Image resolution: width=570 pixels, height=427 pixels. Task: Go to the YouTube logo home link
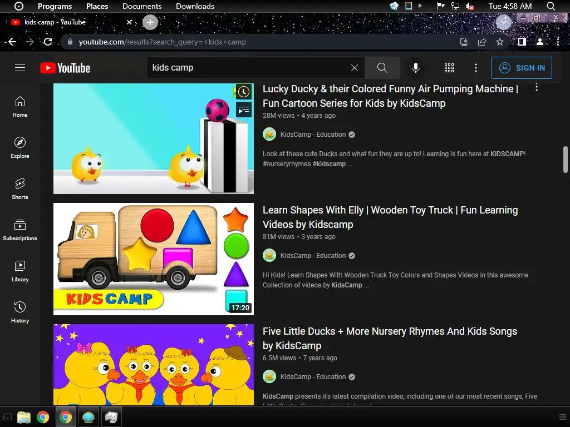[x=65, y=68]
